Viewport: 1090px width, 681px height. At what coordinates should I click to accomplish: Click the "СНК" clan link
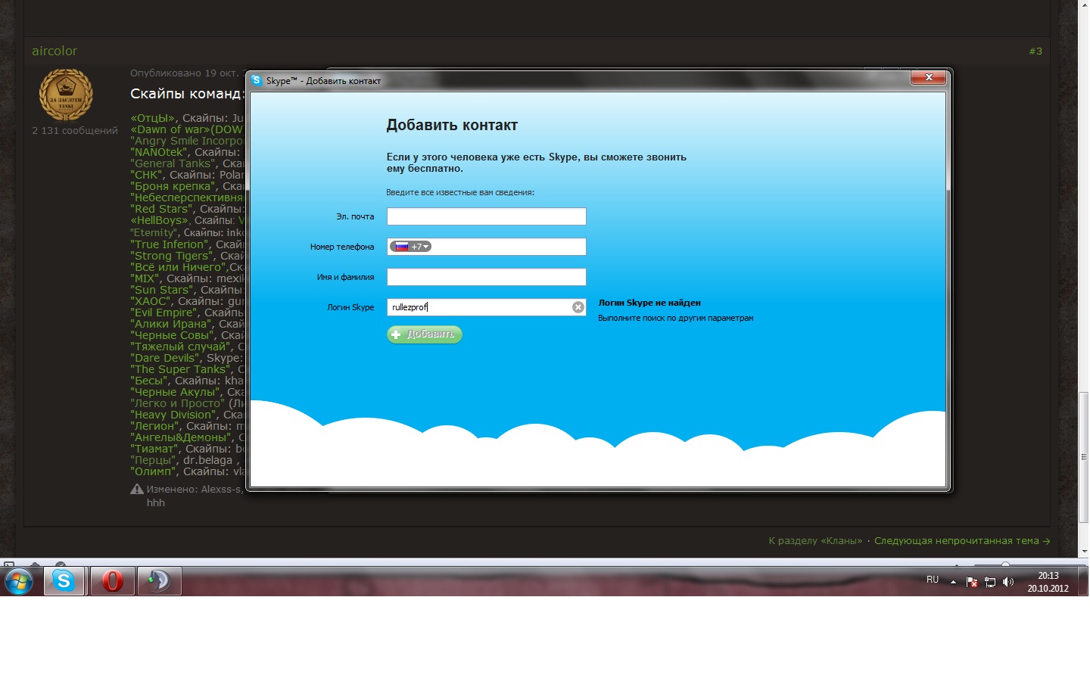(147, 175)
